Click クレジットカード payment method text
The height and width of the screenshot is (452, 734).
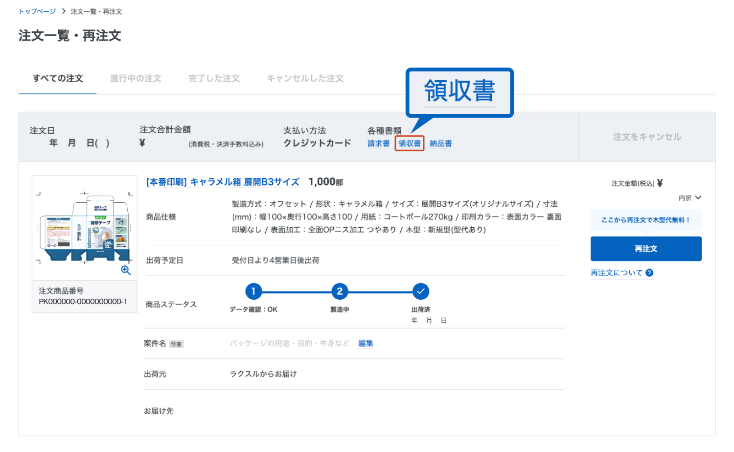[317, 143]
